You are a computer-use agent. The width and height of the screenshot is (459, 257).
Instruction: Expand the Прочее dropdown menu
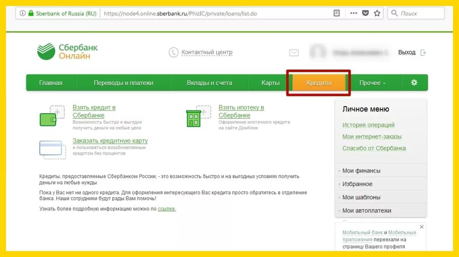point(373,83)
